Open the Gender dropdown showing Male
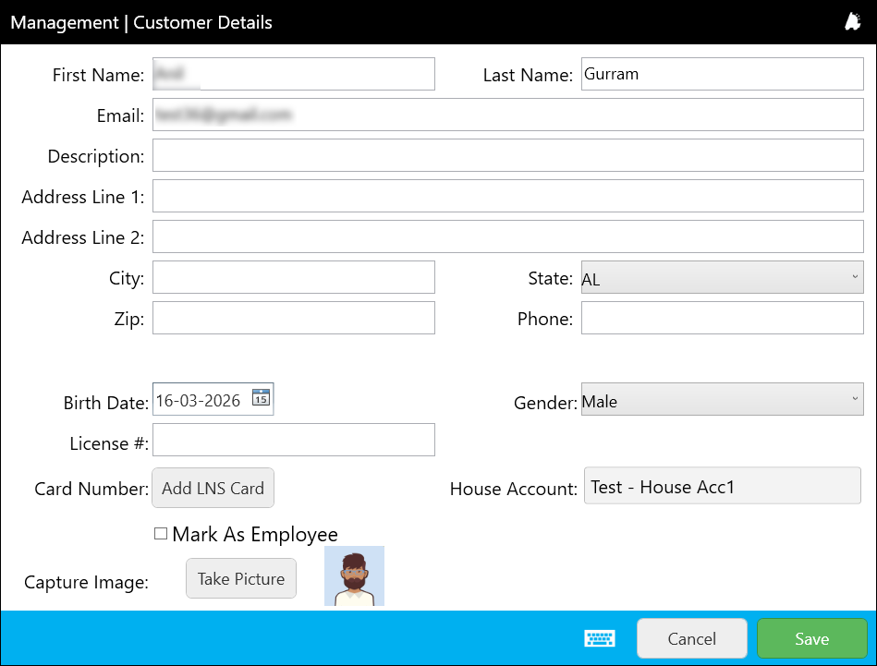 click(722, 401)
